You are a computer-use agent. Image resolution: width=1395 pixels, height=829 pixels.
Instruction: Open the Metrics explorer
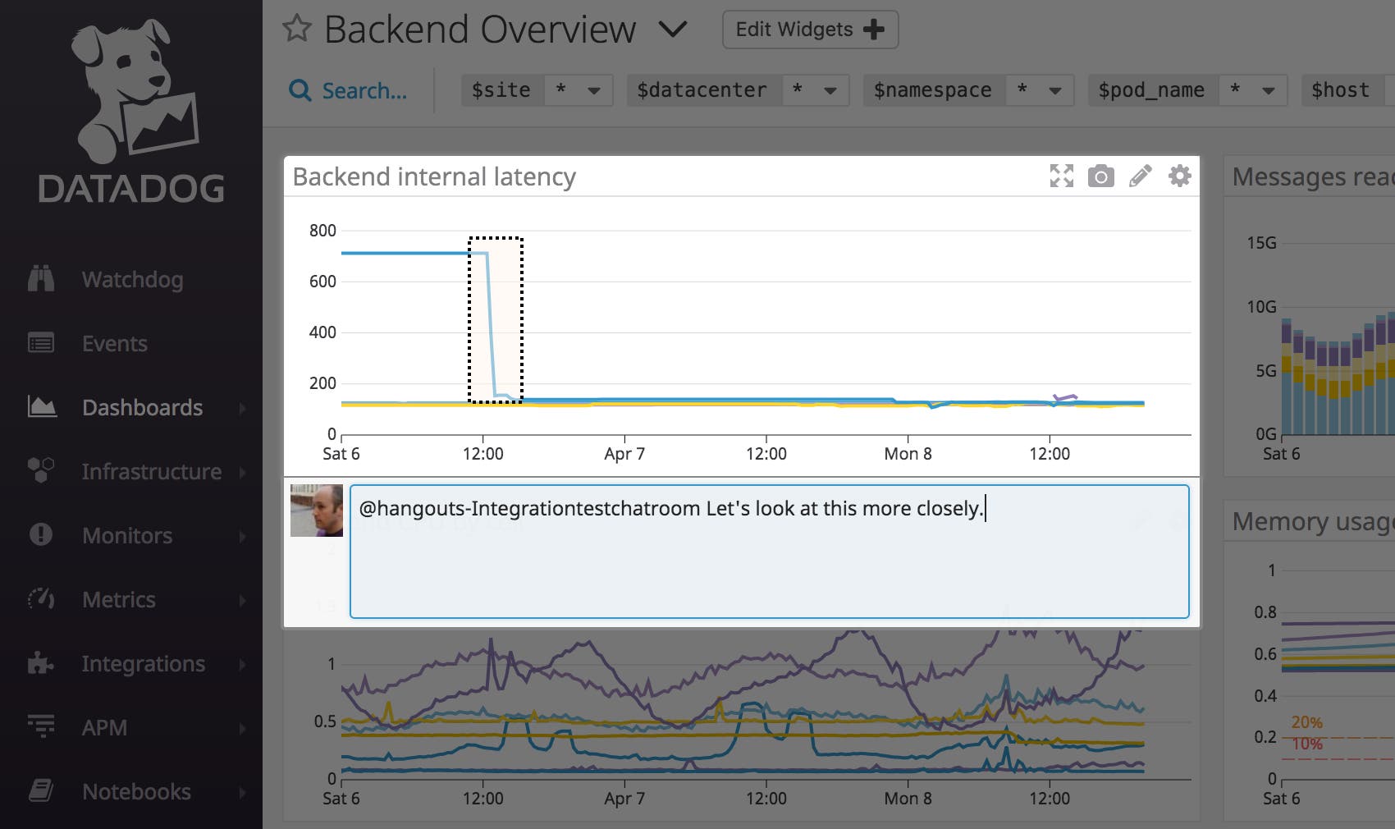pos(118,599)
